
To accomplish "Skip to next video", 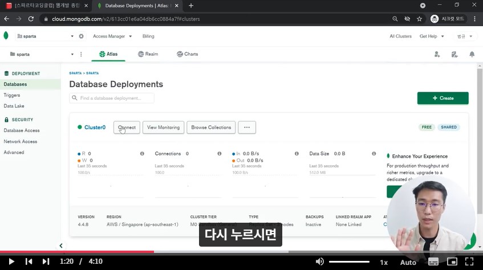I will [x=46, y=261].
